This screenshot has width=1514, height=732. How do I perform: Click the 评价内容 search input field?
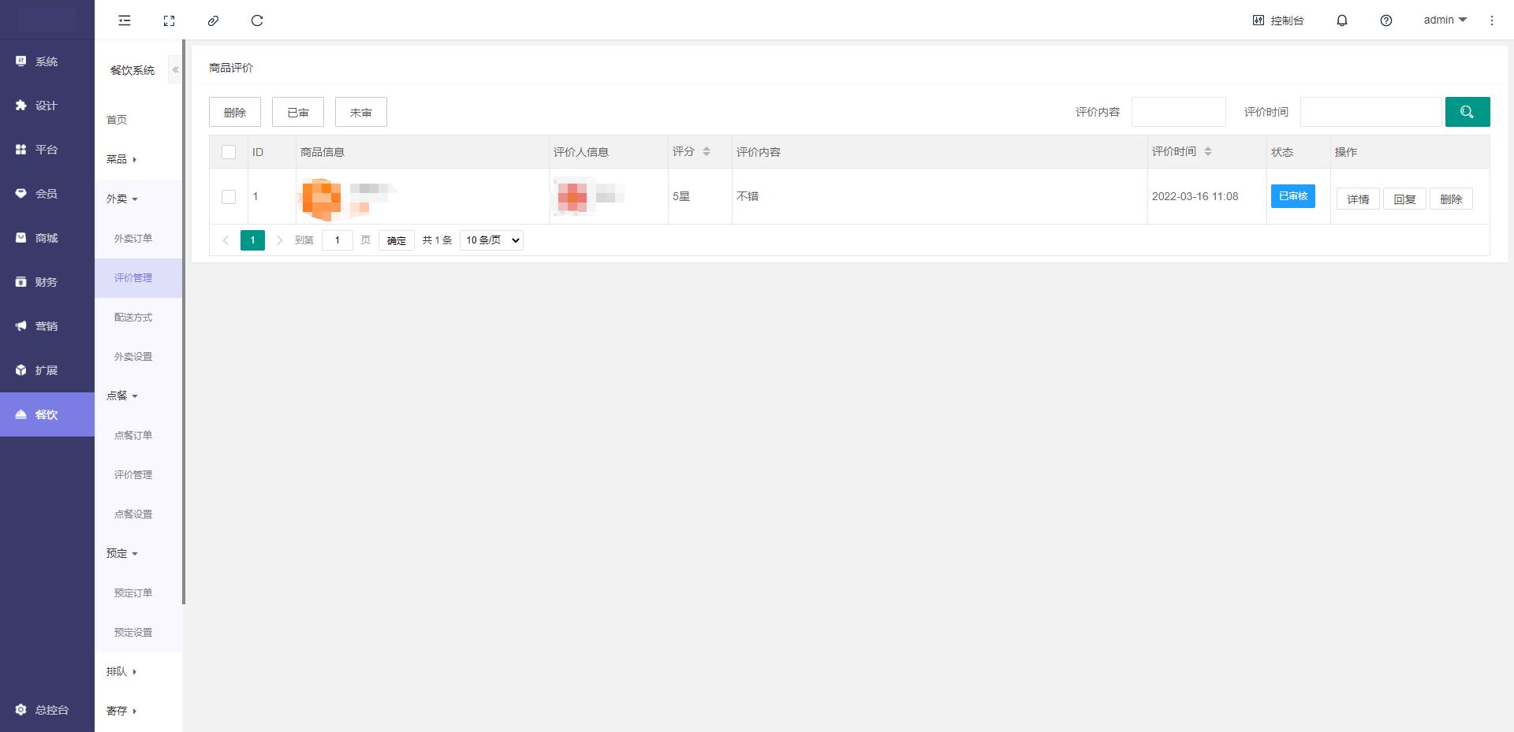click(x=1178, y=112)
